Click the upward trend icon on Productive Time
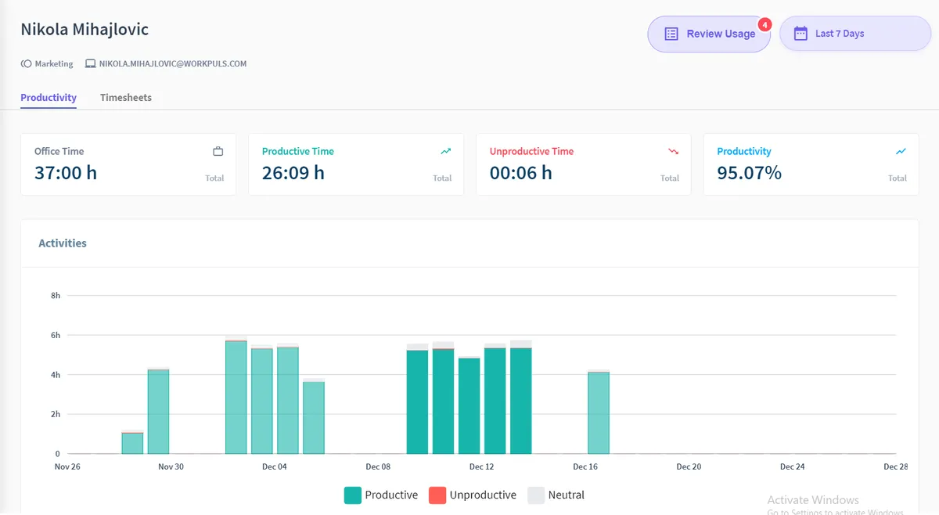 (445, 151)
